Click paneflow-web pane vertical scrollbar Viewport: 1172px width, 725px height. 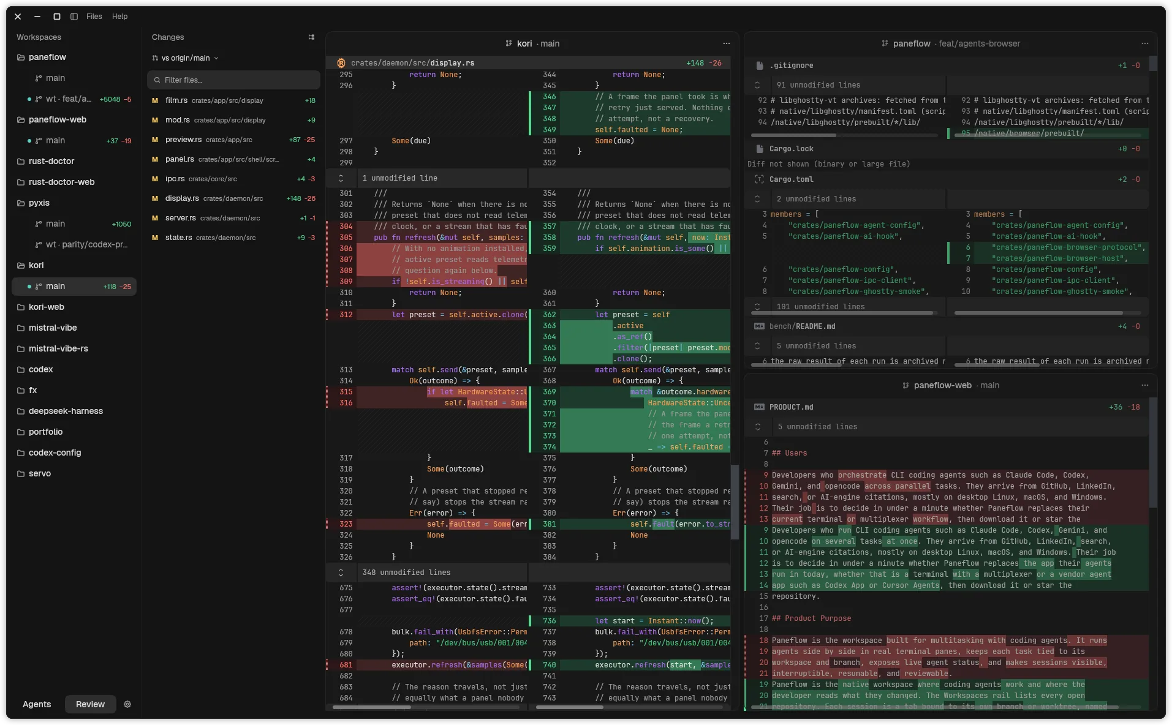point(1153,453)
